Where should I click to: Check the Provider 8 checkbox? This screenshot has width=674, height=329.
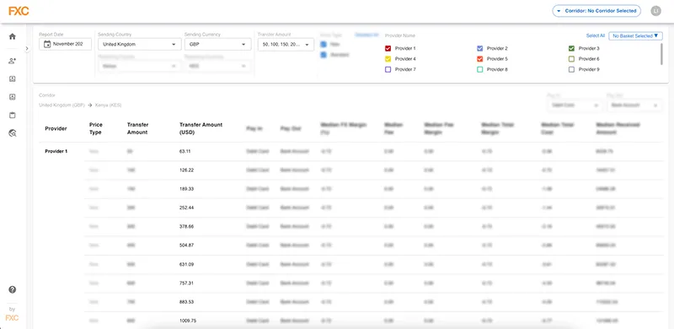pos(479,69)
